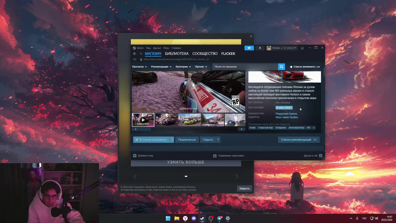Click the Steam back navigation arrow
The width and height of the screenshot is (396, 223).
[x=135, y=54]
